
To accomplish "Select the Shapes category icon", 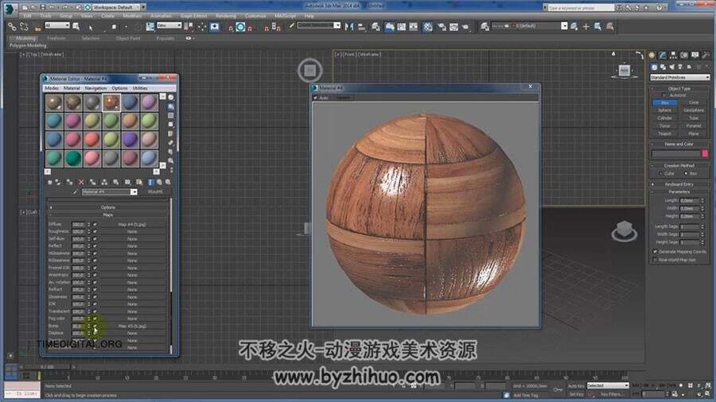I will (x=663, y=67).
